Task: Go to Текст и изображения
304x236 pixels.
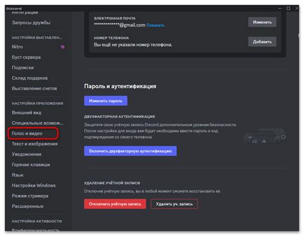Action: point(35,144)
